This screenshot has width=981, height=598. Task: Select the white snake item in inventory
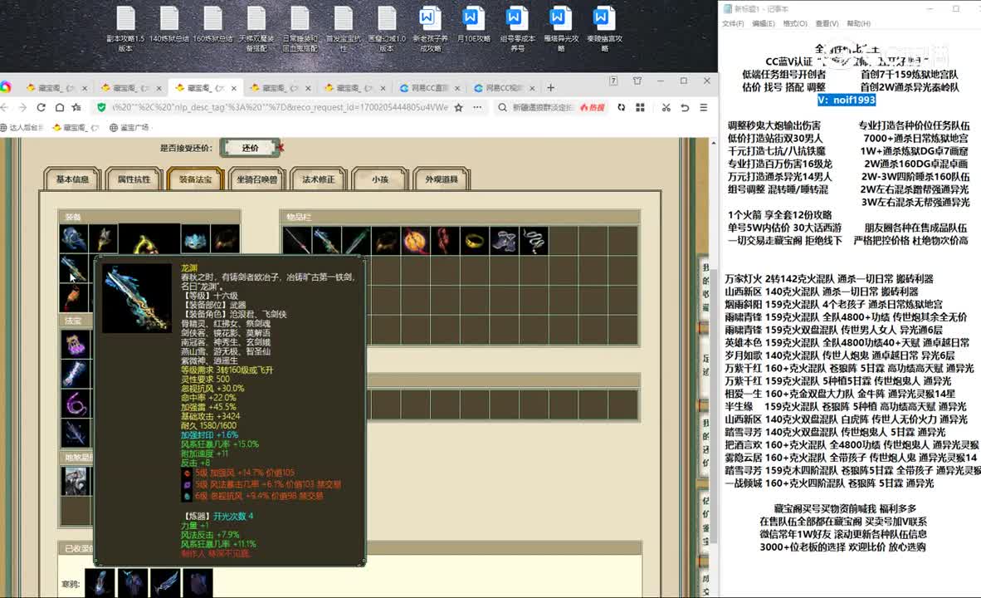(x=534, y=241)
